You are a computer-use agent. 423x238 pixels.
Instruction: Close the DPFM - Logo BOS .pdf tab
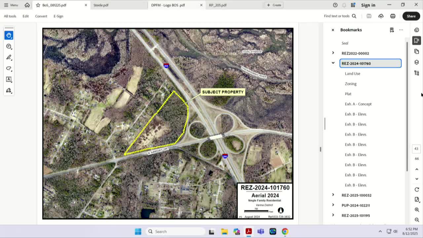coord(201,5)
